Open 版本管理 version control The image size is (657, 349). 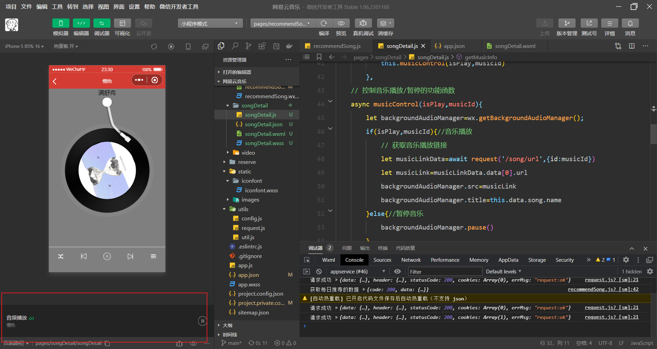(x=567, y=23)
